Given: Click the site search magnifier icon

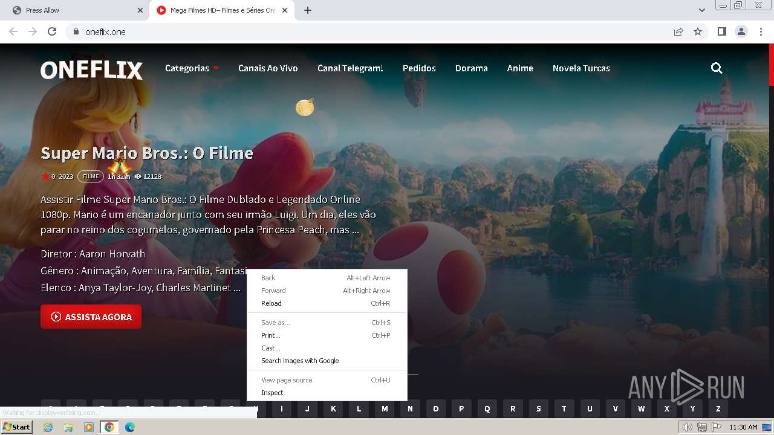Looking at the screenshot, I should [717, 68].
